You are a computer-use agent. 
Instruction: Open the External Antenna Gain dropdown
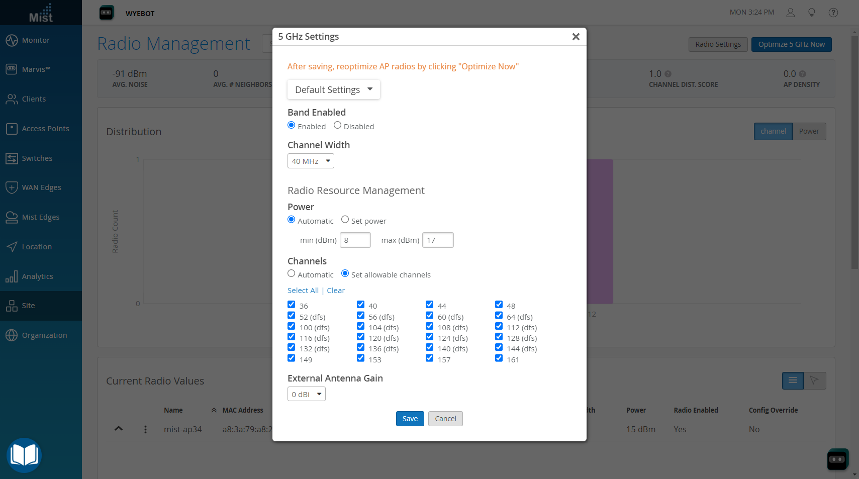306,394
